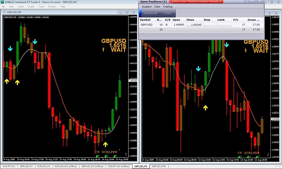The width and height of the screenshot is (282, 169).
Task: Click the Open column header
Action: pos(176,20)
